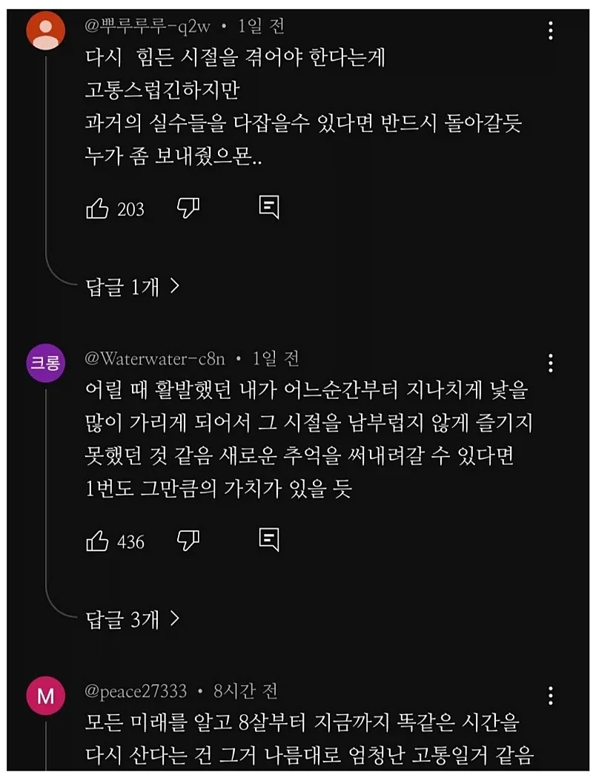The height and width of the screenshot is (775, 593).
Task: Click the orange default profile avatar
Action: (x=46, y=32)
